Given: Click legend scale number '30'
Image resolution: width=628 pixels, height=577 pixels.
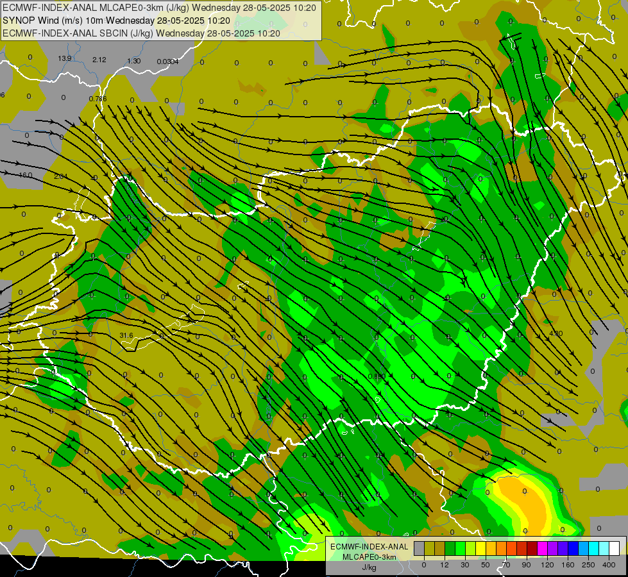Looking at the screenshot, I should point(465,565).
